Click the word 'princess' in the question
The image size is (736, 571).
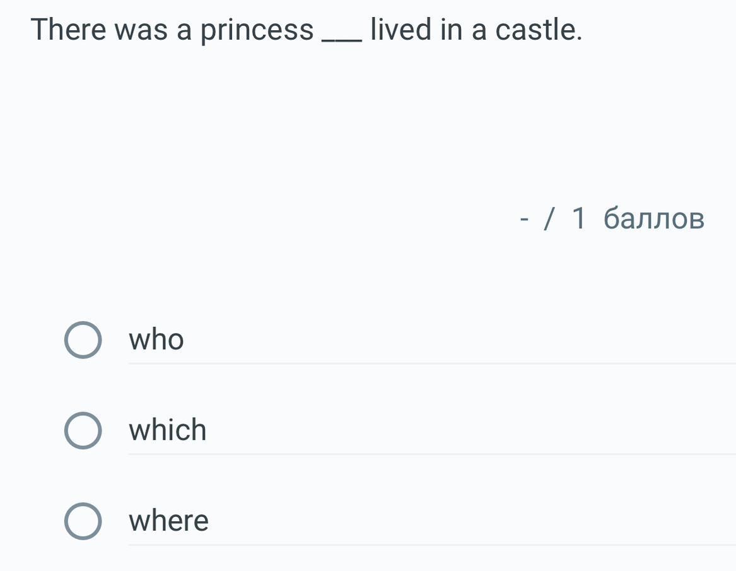pos(257,30)
